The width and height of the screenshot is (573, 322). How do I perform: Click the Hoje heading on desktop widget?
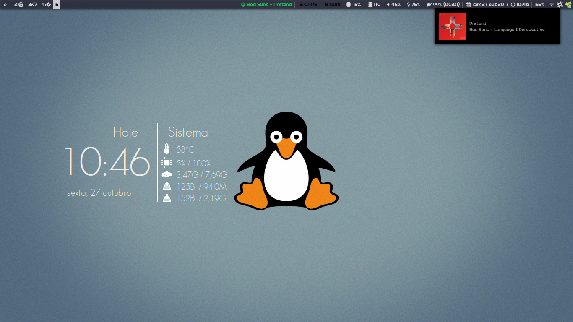click(x=125, y=132)
